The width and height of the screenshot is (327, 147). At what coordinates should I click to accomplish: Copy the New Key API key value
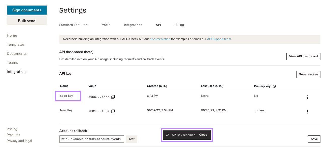tap(113, 111)
